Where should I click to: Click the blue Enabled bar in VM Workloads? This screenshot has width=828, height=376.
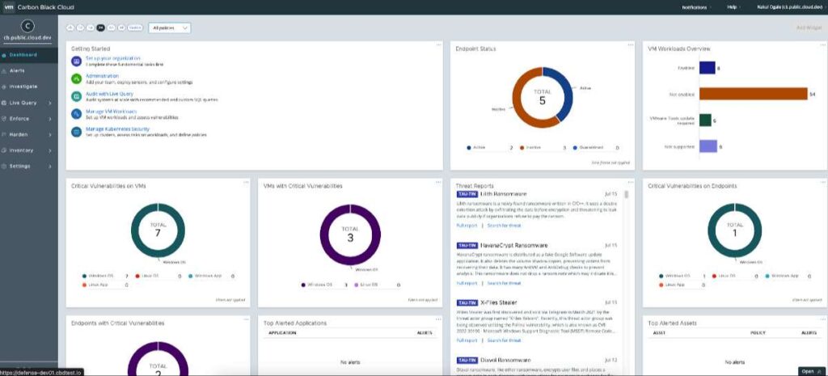(707, 68)
